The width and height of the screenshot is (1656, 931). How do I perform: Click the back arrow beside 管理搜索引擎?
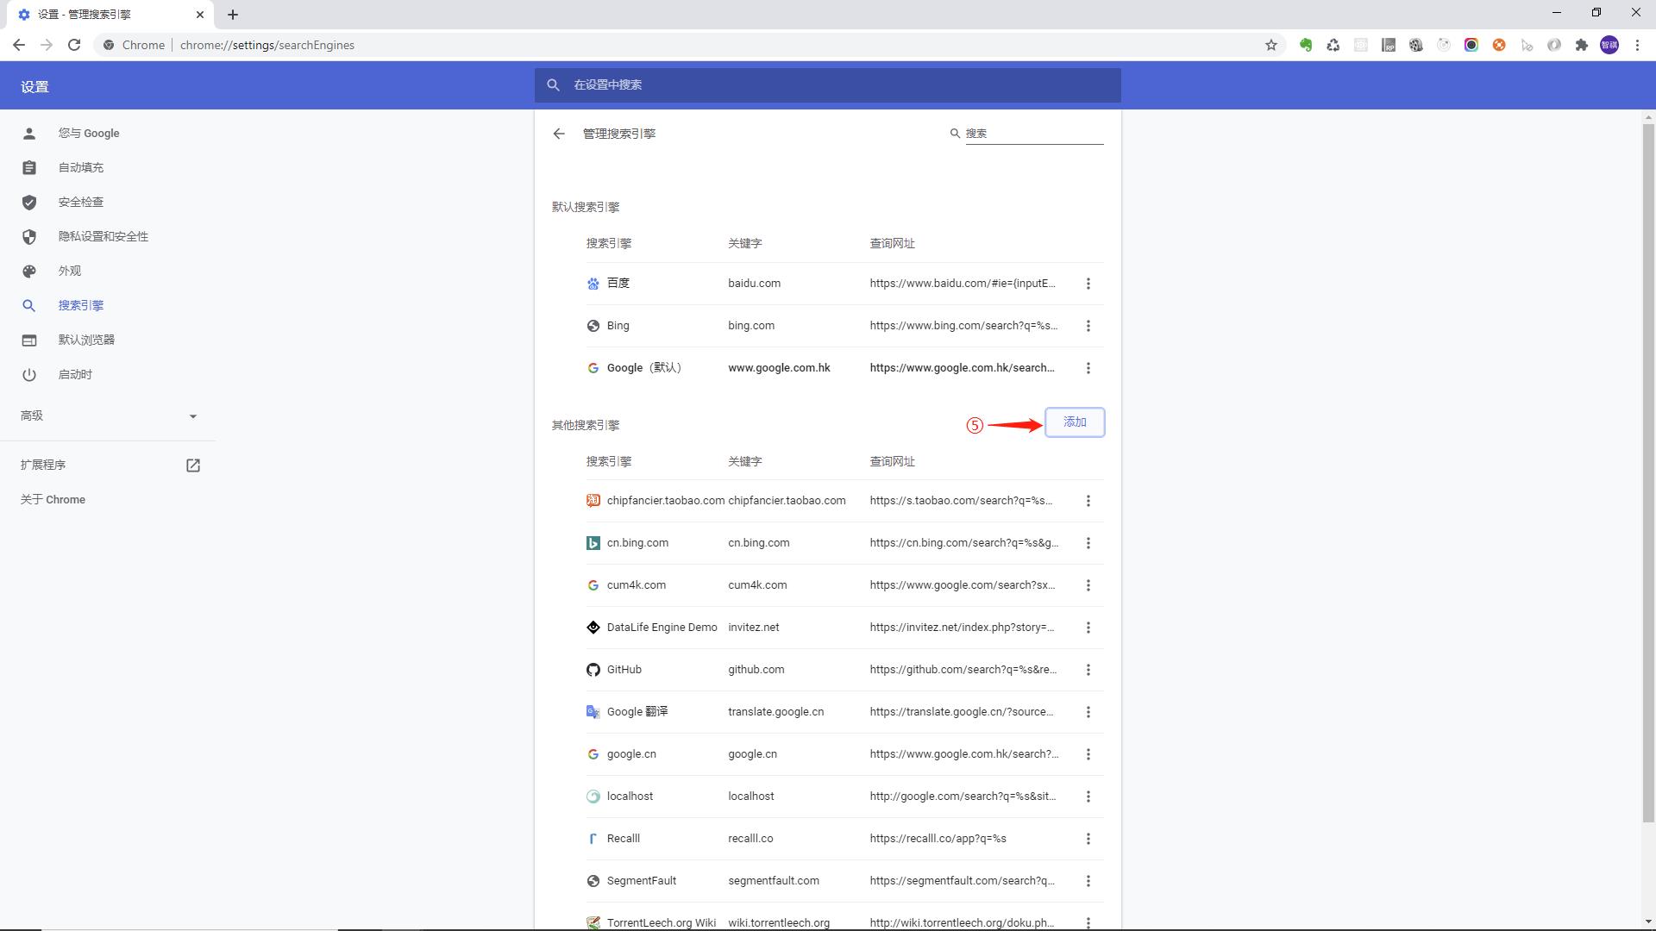(559, 134)
